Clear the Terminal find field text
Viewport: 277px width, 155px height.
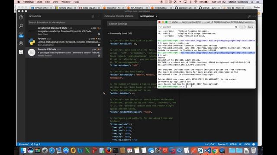click(x=236, y=27)
